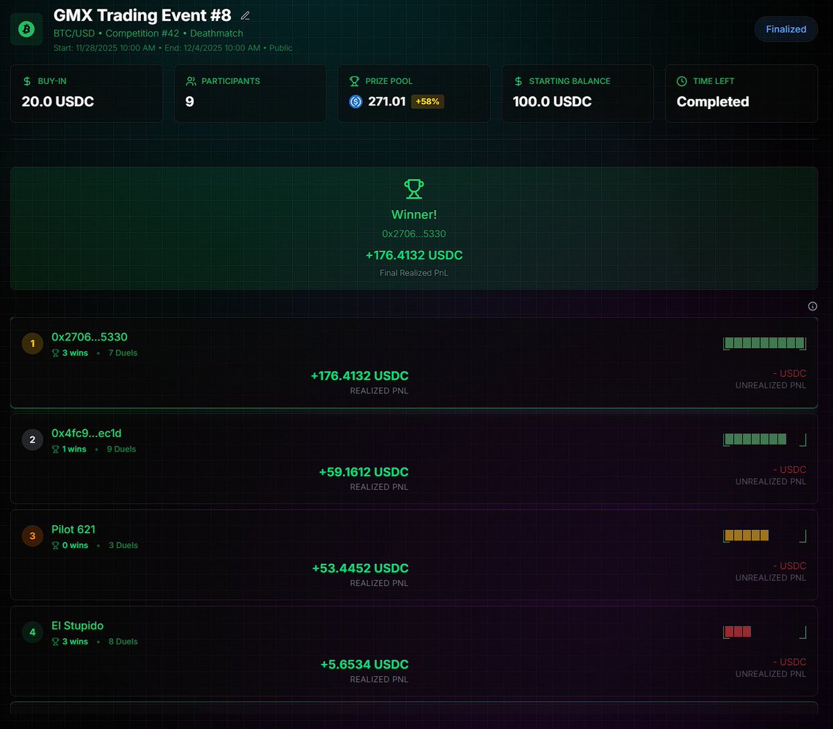833x729 pixels.
Task: Click the 'Final Realized PnL' caption
Action: pyautogui.click(x=414, y=273)
